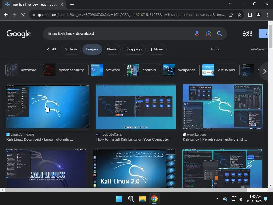Open Google quick settings gear
Viewport: 273px width, 205px height.
tap(245, 33)
